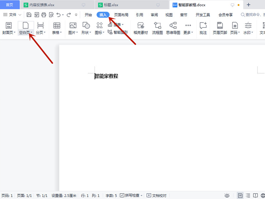The image size is (265, 199).
Task: Click the 封面页 cover page icon
Action: [8, 26]
